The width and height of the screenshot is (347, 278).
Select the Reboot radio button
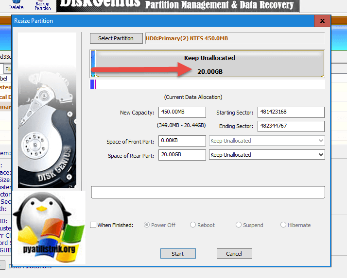(193, 225)
